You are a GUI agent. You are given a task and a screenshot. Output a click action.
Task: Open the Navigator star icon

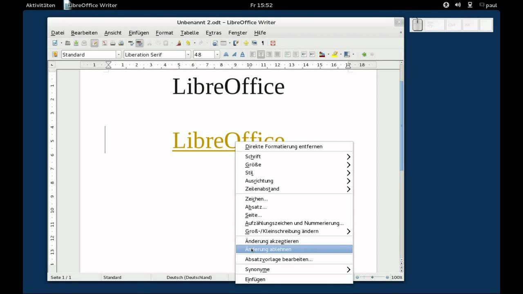click(x=246, y=43)
